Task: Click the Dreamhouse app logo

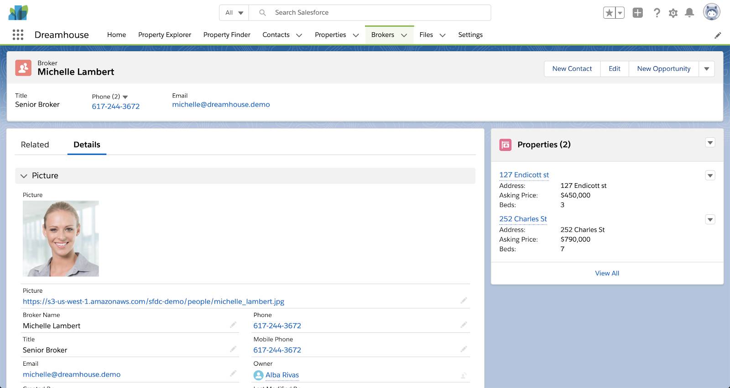Action: (x=18, y=12)
